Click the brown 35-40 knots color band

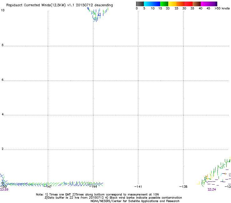[x=197, y=4]
